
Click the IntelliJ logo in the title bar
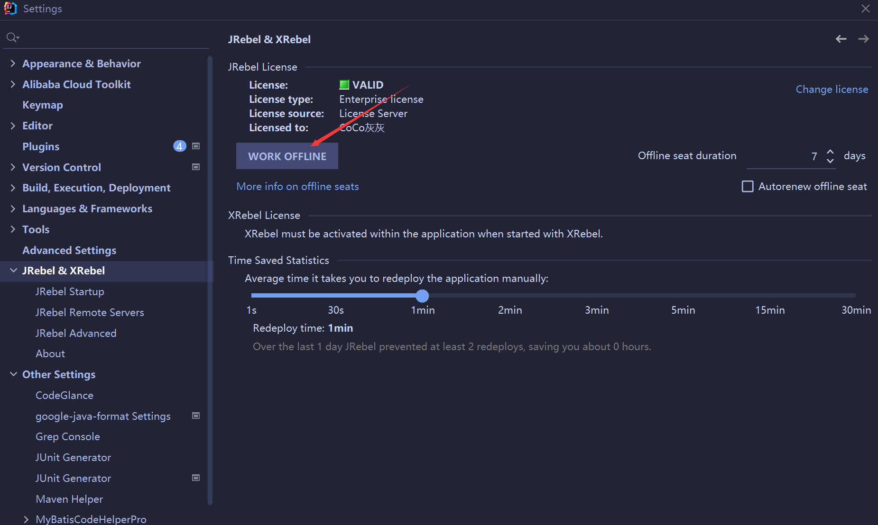tap(10, 9)
